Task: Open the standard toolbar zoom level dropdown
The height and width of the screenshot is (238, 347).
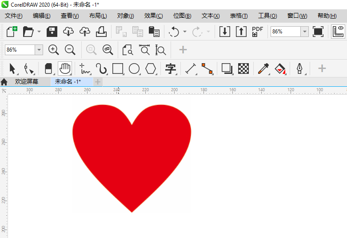Action: coord(304,32)
